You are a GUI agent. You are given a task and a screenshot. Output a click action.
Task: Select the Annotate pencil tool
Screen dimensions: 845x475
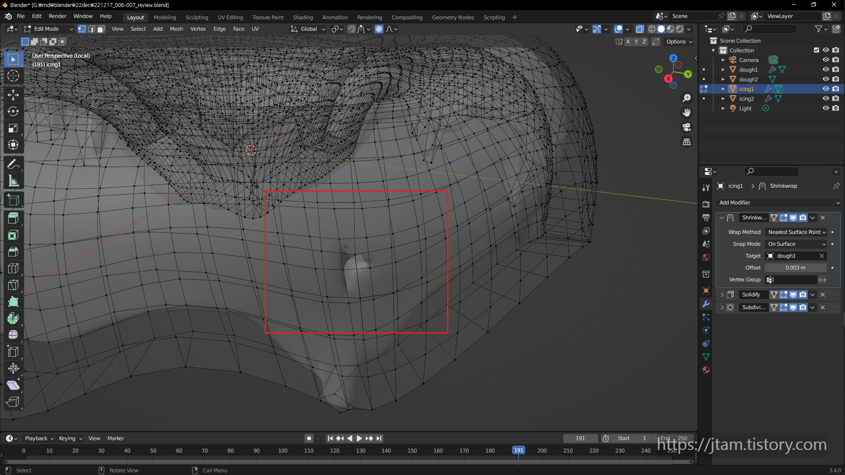13,164
